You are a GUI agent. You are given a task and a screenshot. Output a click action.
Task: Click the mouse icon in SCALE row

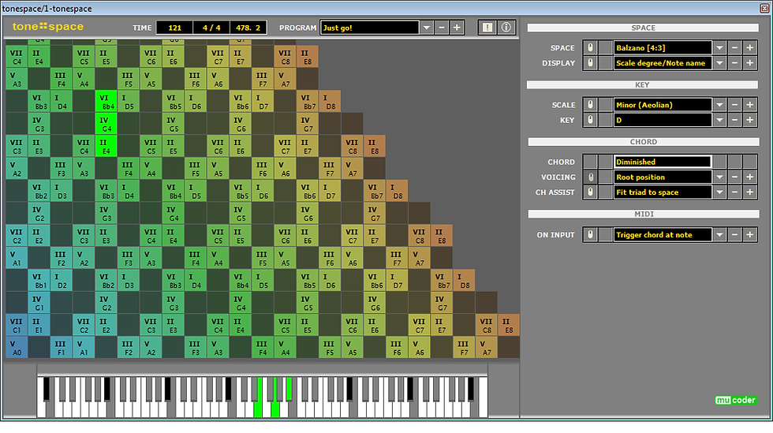(x=590, y=105)
